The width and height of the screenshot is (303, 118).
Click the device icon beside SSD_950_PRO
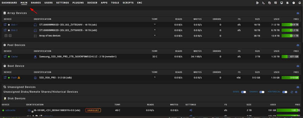pos(35,78)
